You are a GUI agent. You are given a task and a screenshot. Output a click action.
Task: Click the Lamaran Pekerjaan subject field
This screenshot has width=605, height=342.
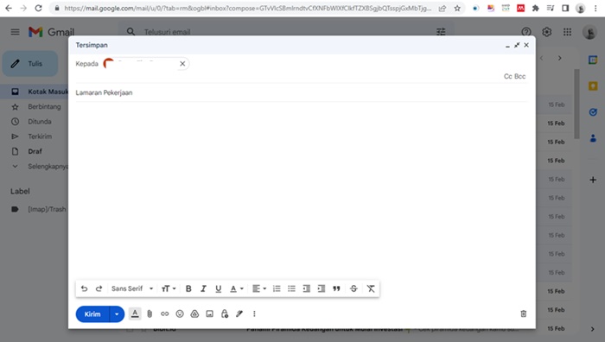(302, 92)
